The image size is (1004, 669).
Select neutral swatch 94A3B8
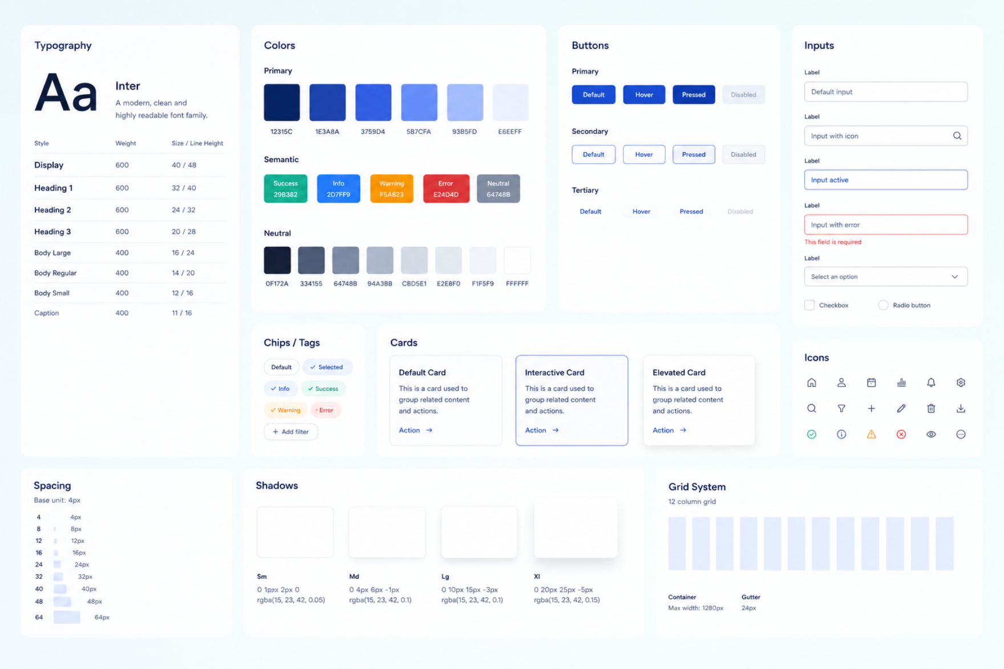point(380,261)
